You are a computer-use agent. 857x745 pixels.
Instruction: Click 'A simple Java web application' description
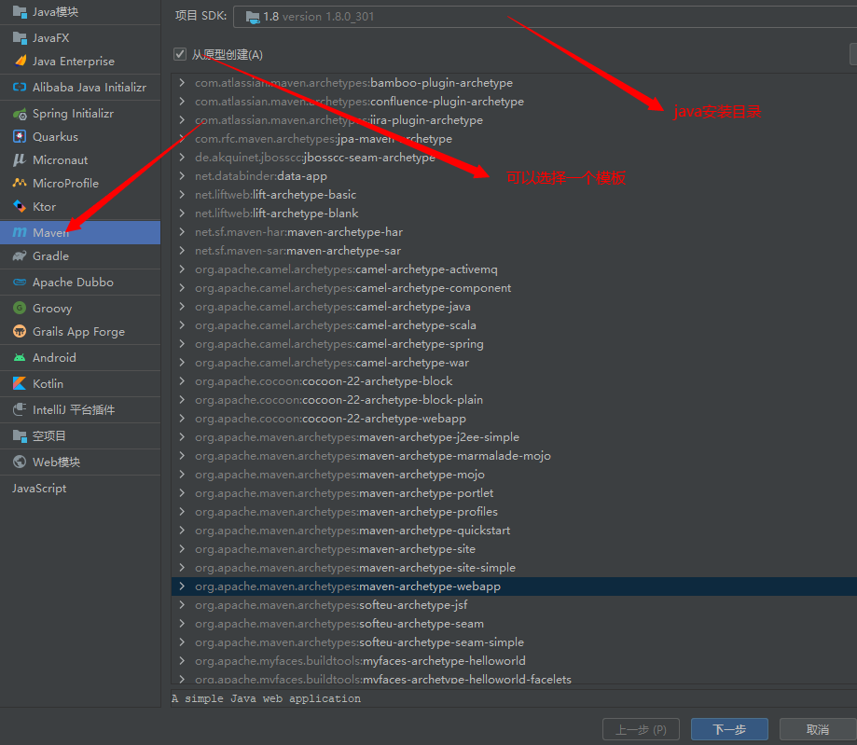[266, 698]
